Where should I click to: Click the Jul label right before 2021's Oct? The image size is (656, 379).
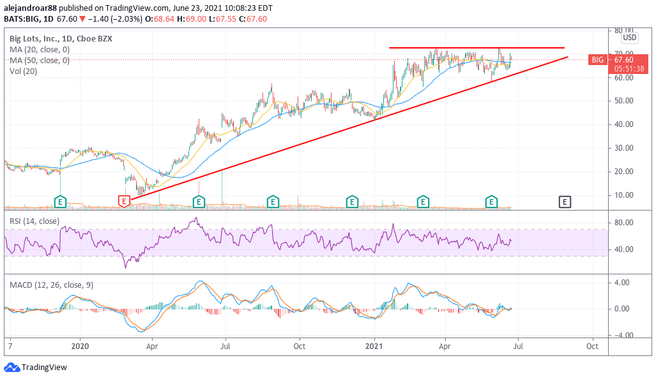coord(519,346)
